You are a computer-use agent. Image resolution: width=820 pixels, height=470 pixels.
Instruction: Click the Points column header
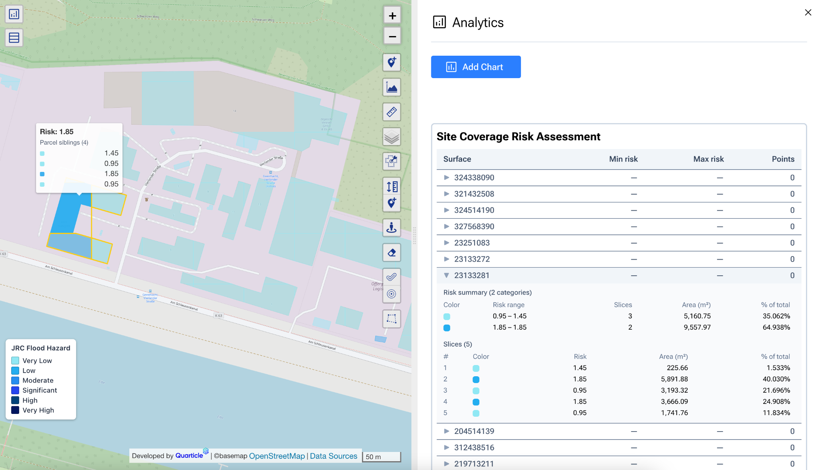point(783,159)
